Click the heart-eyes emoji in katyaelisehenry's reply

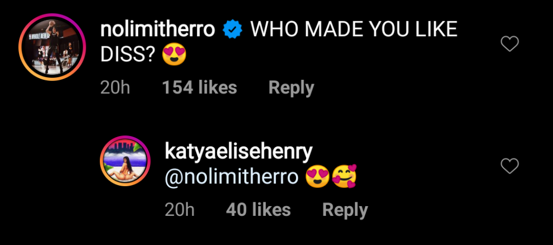point(318,178)
